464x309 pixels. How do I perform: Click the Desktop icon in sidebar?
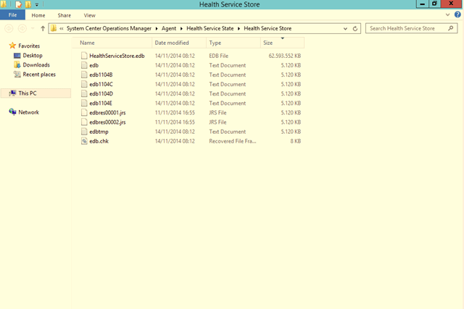17,55
